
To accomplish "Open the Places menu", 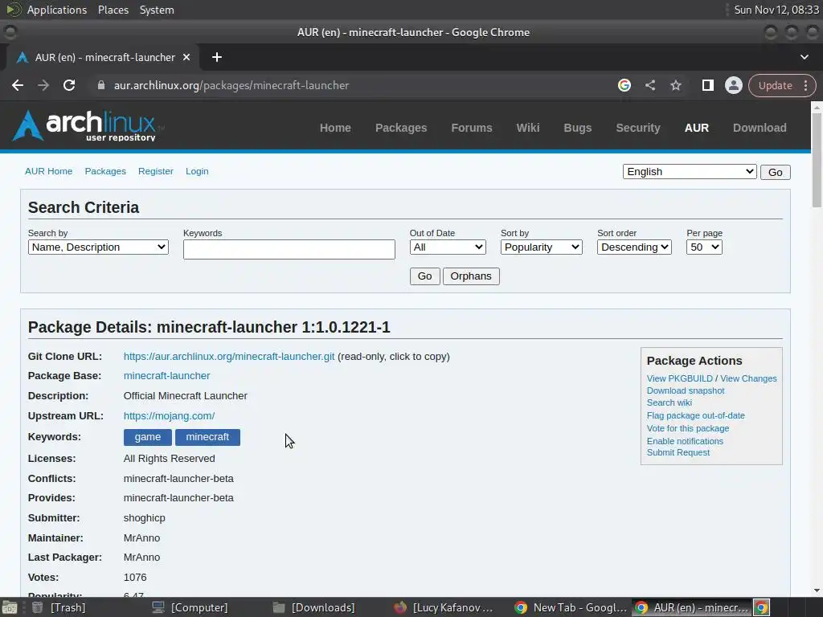I will click(x=113, y=10).
